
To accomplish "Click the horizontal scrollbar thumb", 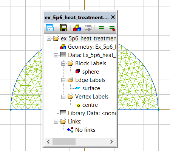I will click(x=64, y=142).
